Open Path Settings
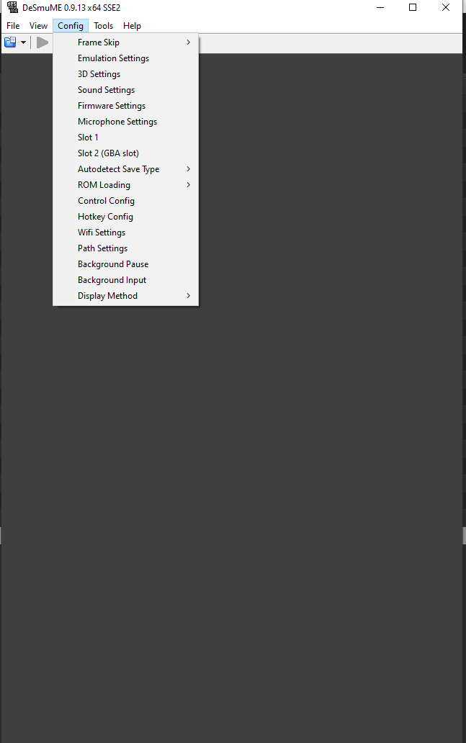 [x=125, y=248]
